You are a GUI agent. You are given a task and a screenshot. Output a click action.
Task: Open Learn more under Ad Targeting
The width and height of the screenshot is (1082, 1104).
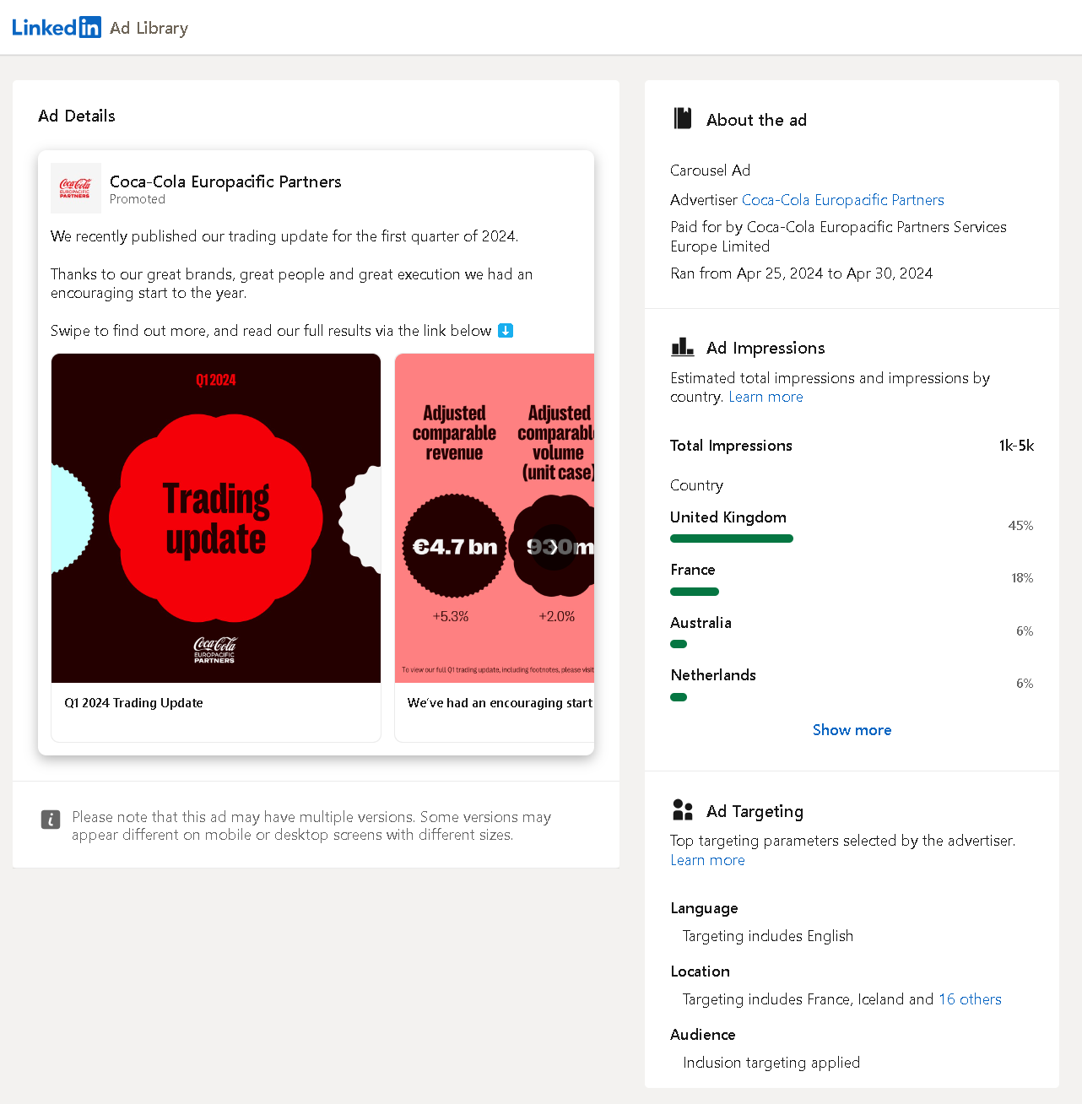(707, 859)
